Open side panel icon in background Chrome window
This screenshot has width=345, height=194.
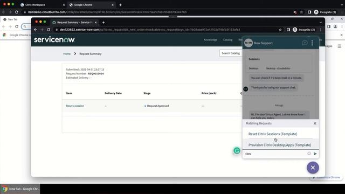329,26
